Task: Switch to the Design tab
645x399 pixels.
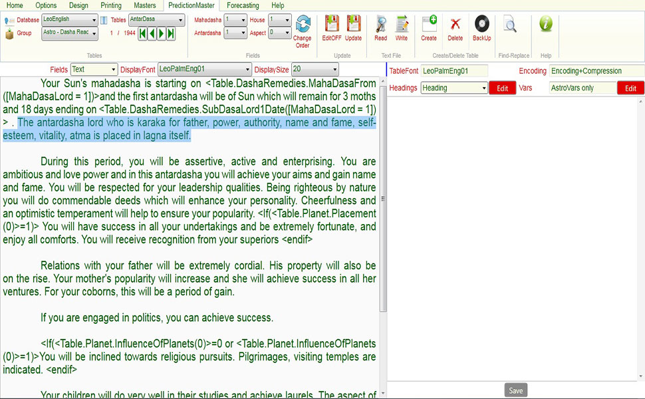Action: click(78, 5)
